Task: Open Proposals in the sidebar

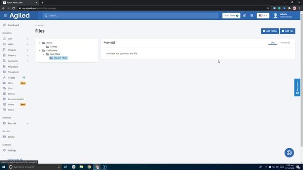Action: coord(13,67)
